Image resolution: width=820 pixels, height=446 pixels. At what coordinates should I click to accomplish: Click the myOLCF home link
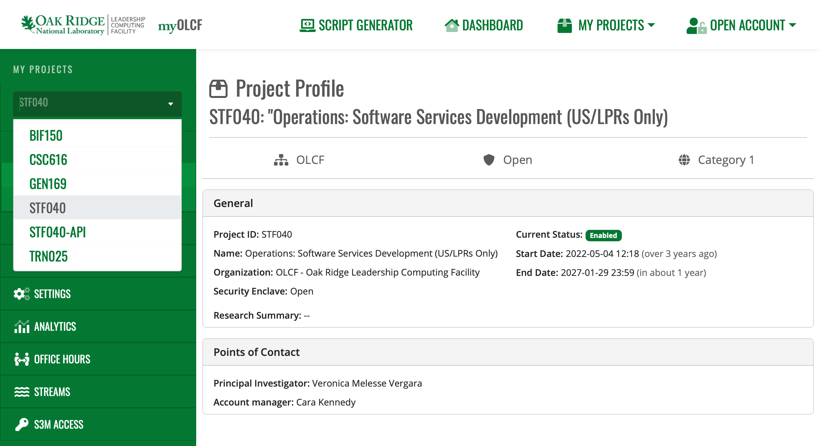pyautogui.click(x=179, y=25)
